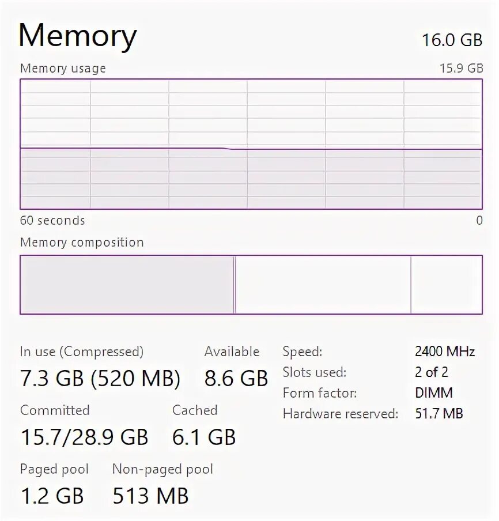Image resolution: width=499 pixels, height=521 pixels.
Task: Click the rightmost free segment of composition bar
Action: point(446,285)
